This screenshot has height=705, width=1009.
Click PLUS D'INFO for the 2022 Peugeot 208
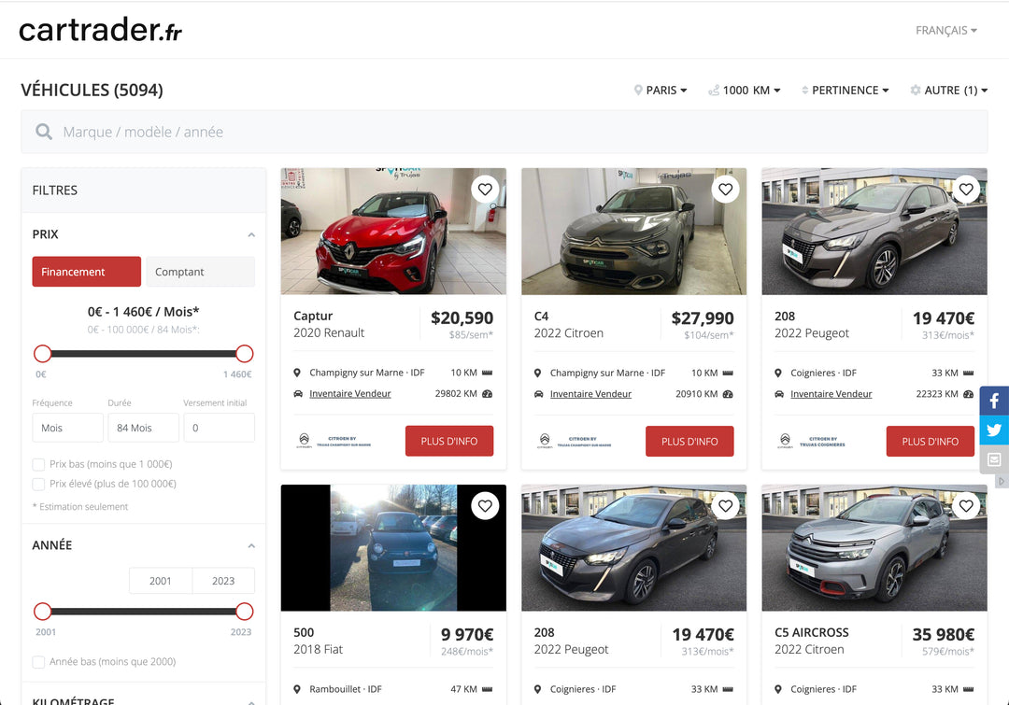pos(931,442)
